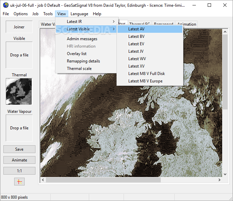Choose Remapping details from View menu
The image size is (233, 201).
(x=86, y=61)
